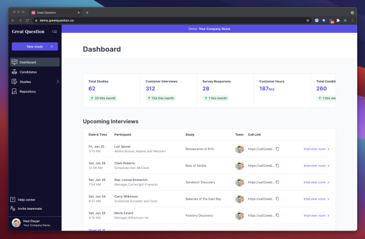This screenshot has width=365, height=239.
Task: Open Interview room for Forestry Discovery
Action: (x=315, y=215)
